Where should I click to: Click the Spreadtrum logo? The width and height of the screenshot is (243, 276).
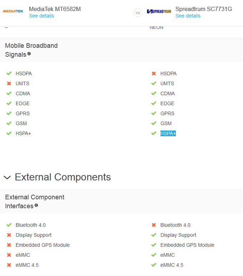pyautogui.click(x=159, y=11)
